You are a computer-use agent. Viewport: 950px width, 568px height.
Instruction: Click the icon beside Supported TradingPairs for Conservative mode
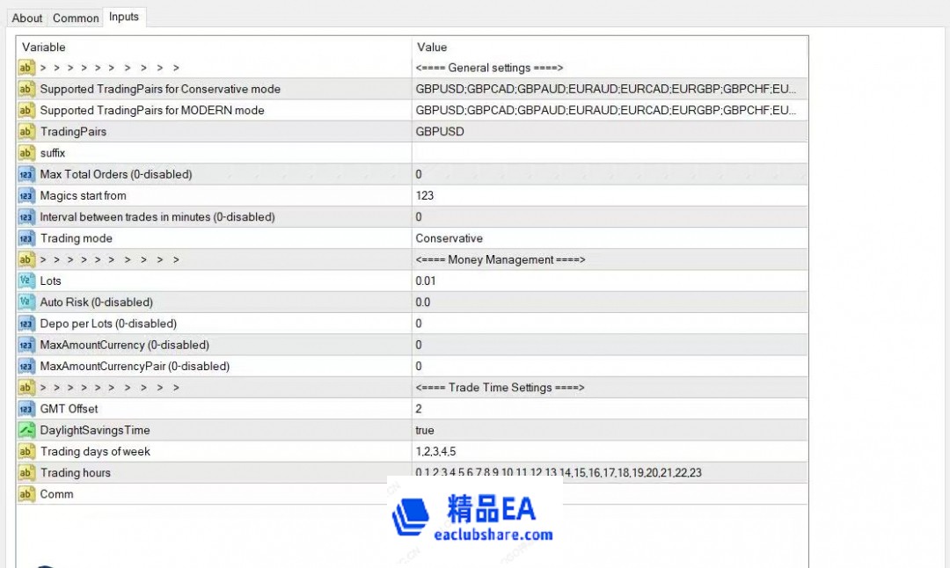(x=26, y=89)
